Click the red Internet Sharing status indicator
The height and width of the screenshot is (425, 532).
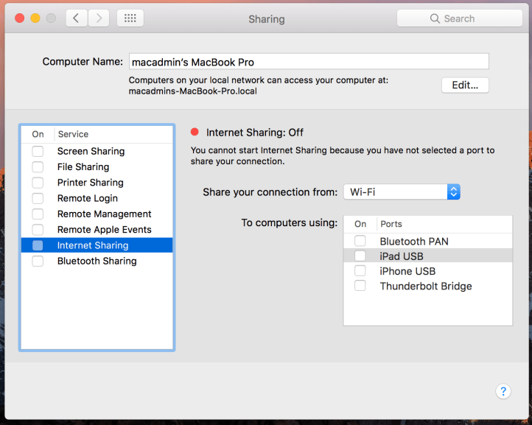[195, 133]
